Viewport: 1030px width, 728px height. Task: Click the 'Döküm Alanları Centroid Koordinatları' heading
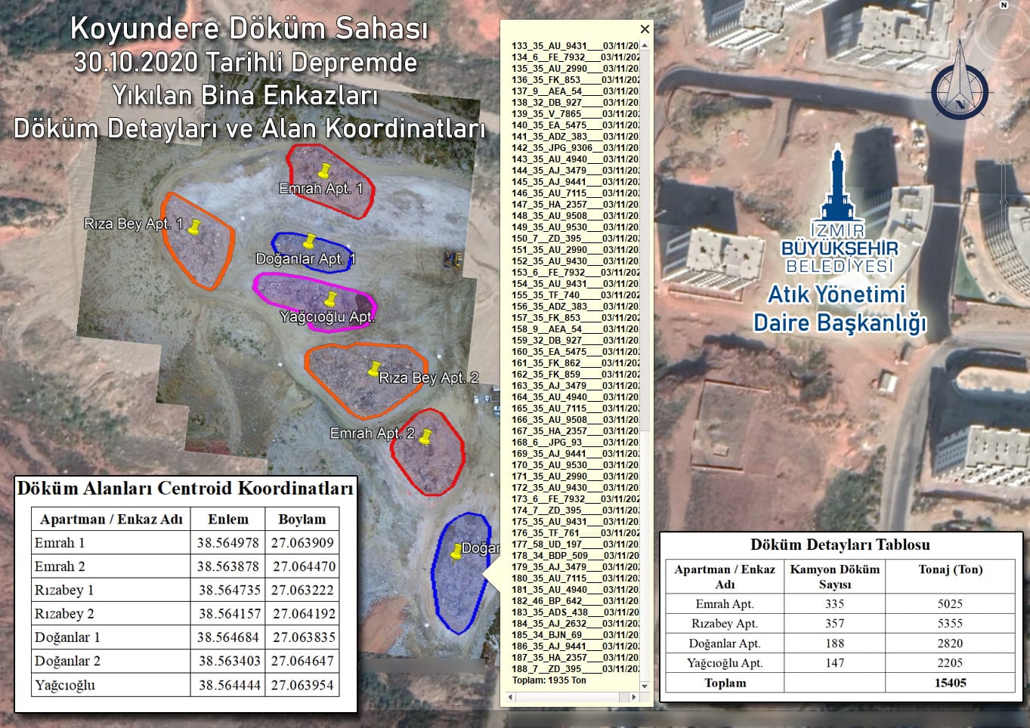[x=185, y=489]
